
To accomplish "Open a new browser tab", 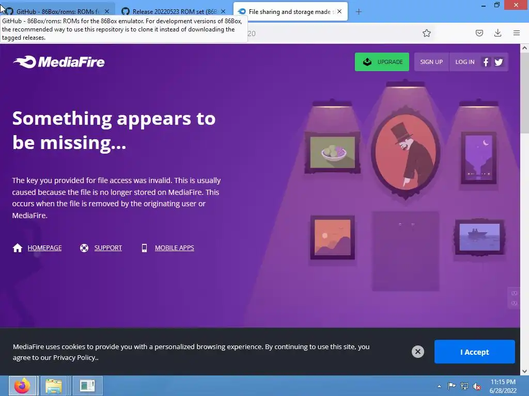I will (x=359, y=12).
